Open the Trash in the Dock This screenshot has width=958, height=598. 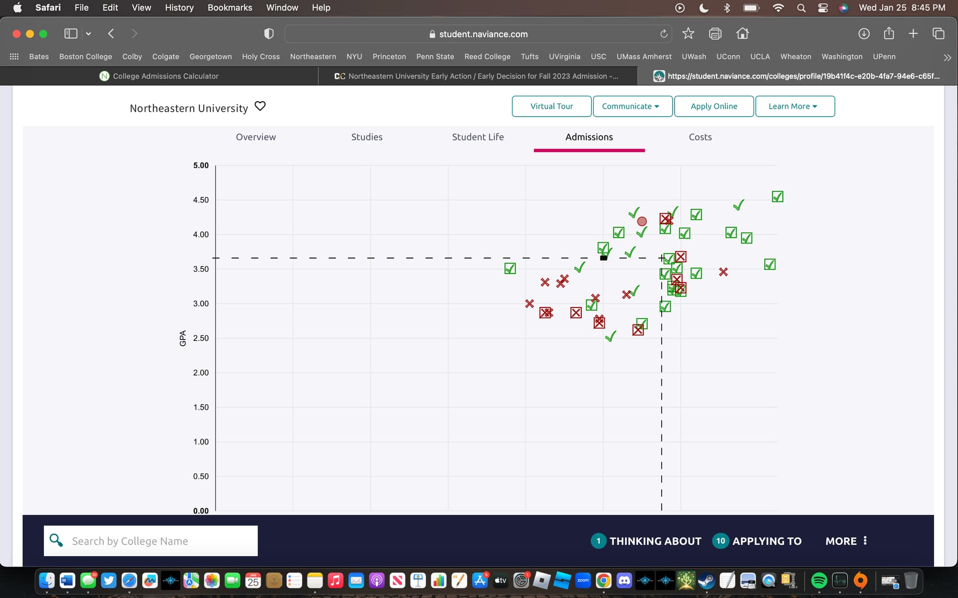tap(911, 581)
